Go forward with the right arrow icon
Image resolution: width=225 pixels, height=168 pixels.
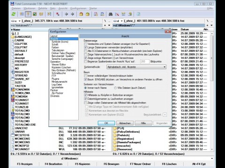coord(73,14)
